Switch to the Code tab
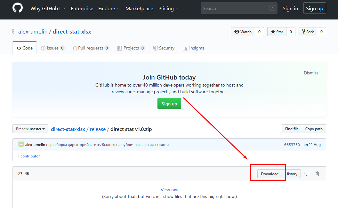 pos(25,48)
